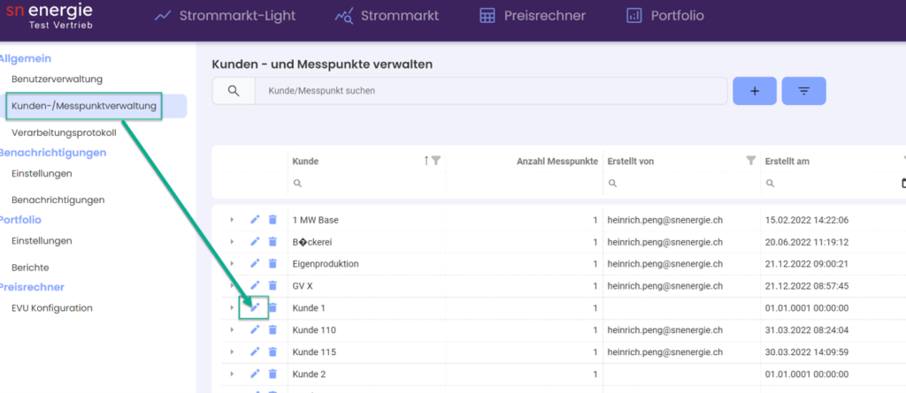Open Einstellungen under Portfolio section

42,240
